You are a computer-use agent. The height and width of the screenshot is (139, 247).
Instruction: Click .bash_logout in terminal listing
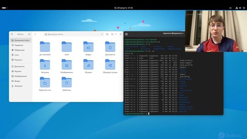click(x=185, y=63)
